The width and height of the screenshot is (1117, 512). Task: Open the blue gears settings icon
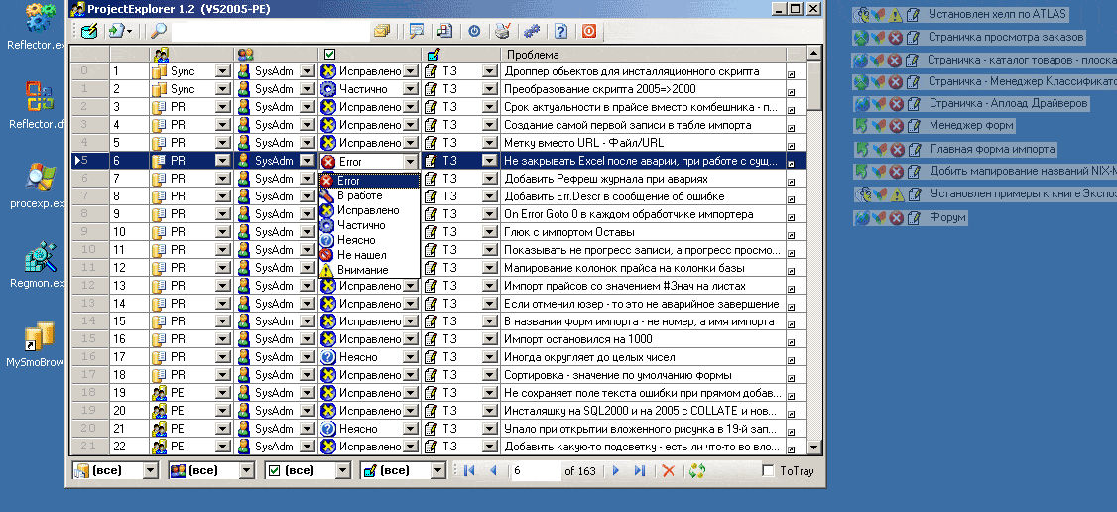tap(532, 32)
